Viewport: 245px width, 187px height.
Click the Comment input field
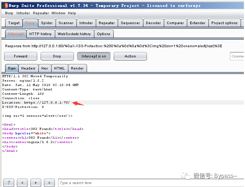[x=237, y=56]
